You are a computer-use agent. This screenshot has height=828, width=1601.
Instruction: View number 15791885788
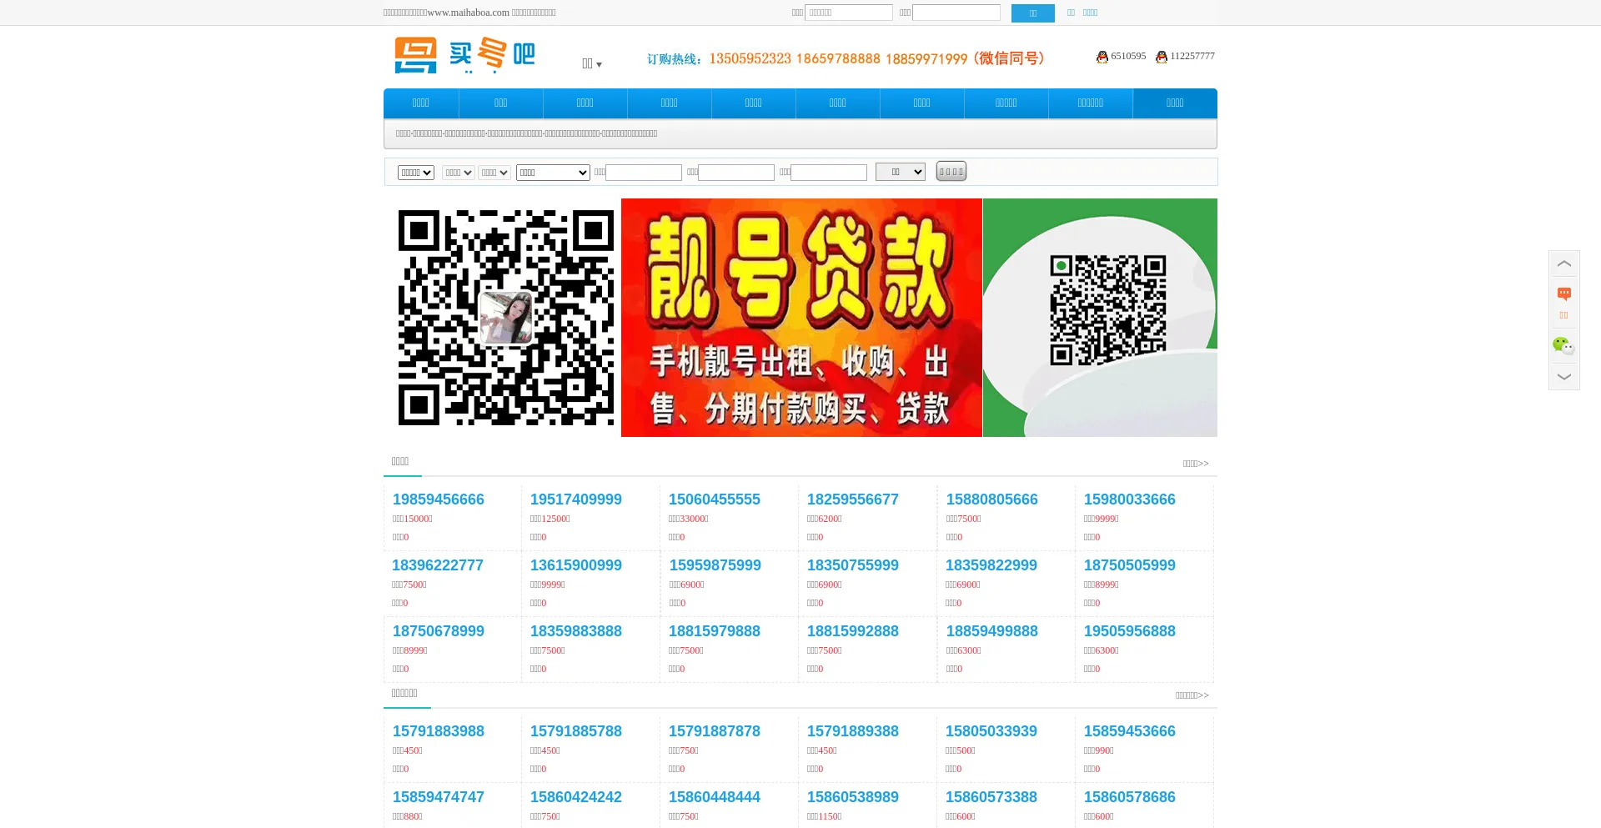coord(576,731)
